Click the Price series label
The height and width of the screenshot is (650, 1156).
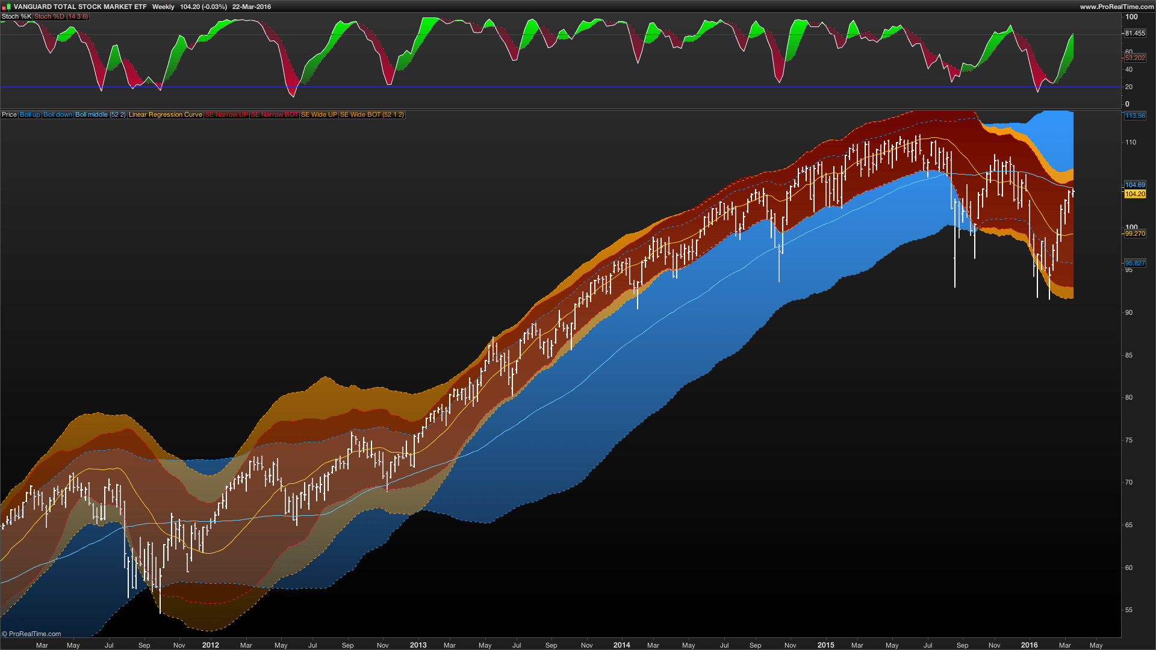(9, 114)
